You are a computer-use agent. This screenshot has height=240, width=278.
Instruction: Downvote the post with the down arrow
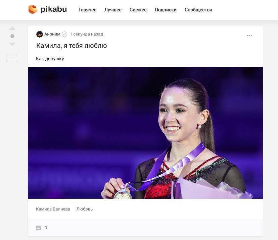[x=12, y=44]
